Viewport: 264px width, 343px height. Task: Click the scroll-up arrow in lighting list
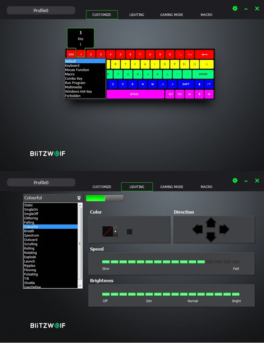tap(80, 205)
